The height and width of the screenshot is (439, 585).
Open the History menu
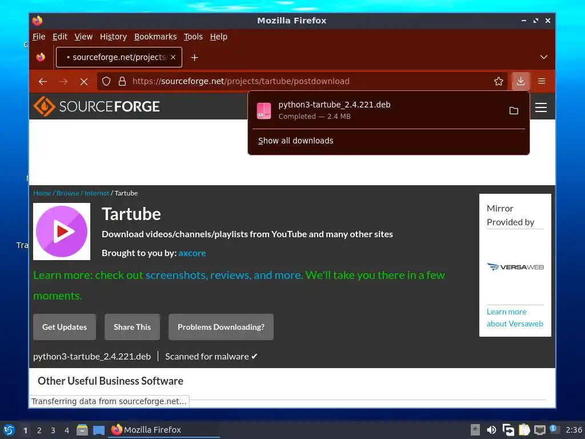(113, 37)
